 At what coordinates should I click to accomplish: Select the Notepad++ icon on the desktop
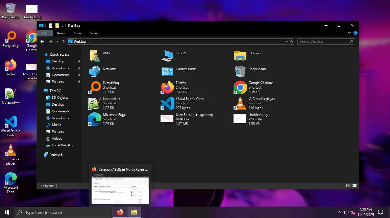tap(10, 96)
